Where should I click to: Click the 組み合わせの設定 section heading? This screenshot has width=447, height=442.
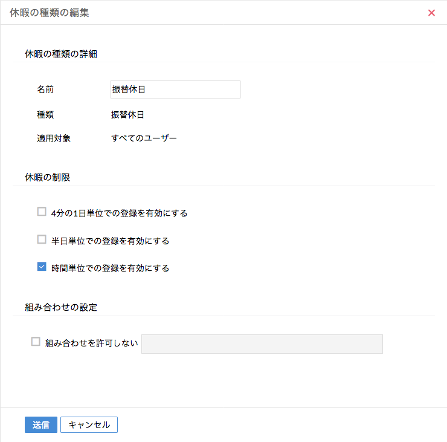coord(61,307)
